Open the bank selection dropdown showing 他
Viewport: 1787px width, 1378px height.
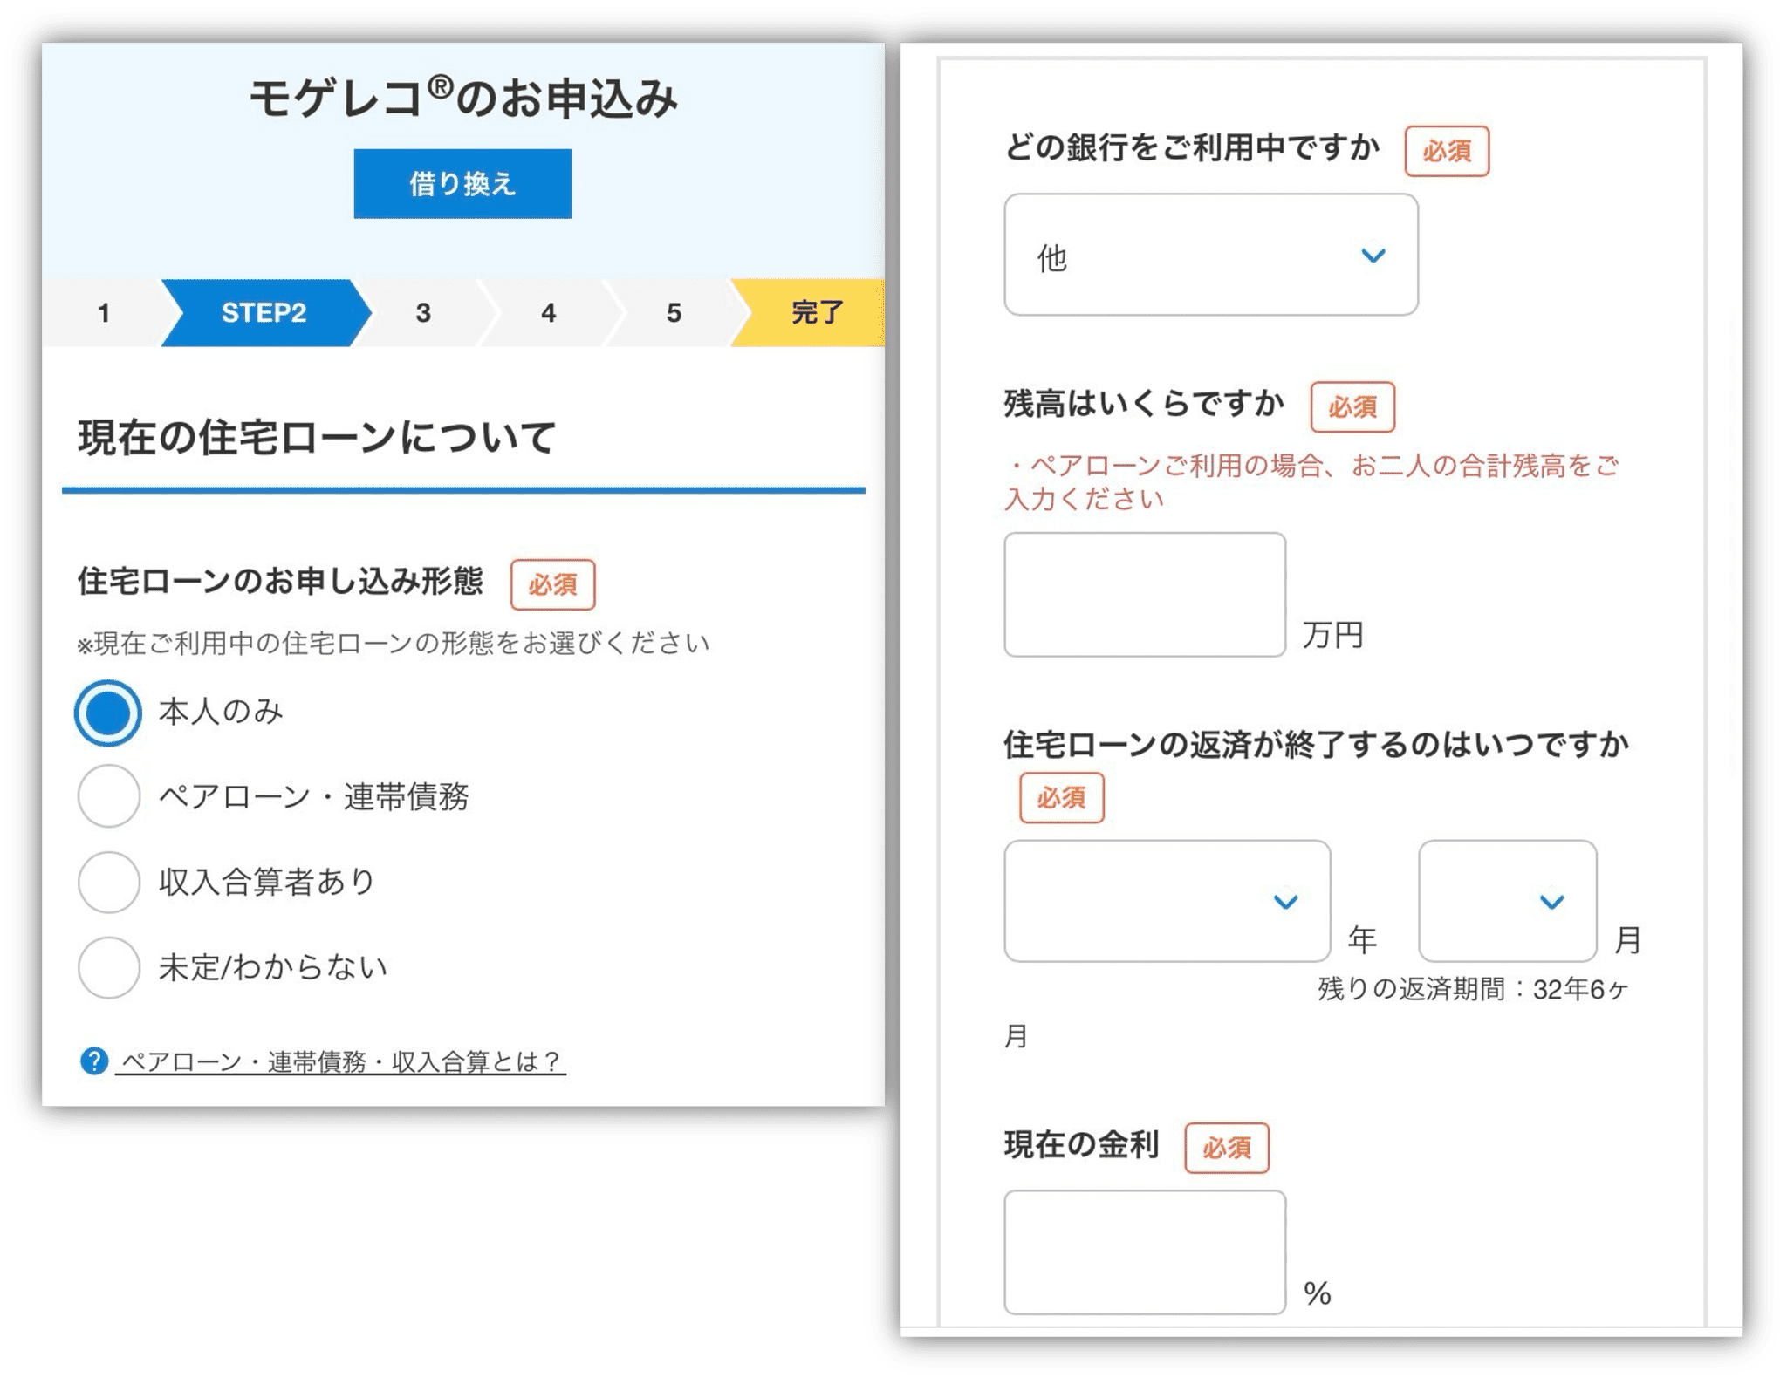click(x=1210, y=255)
